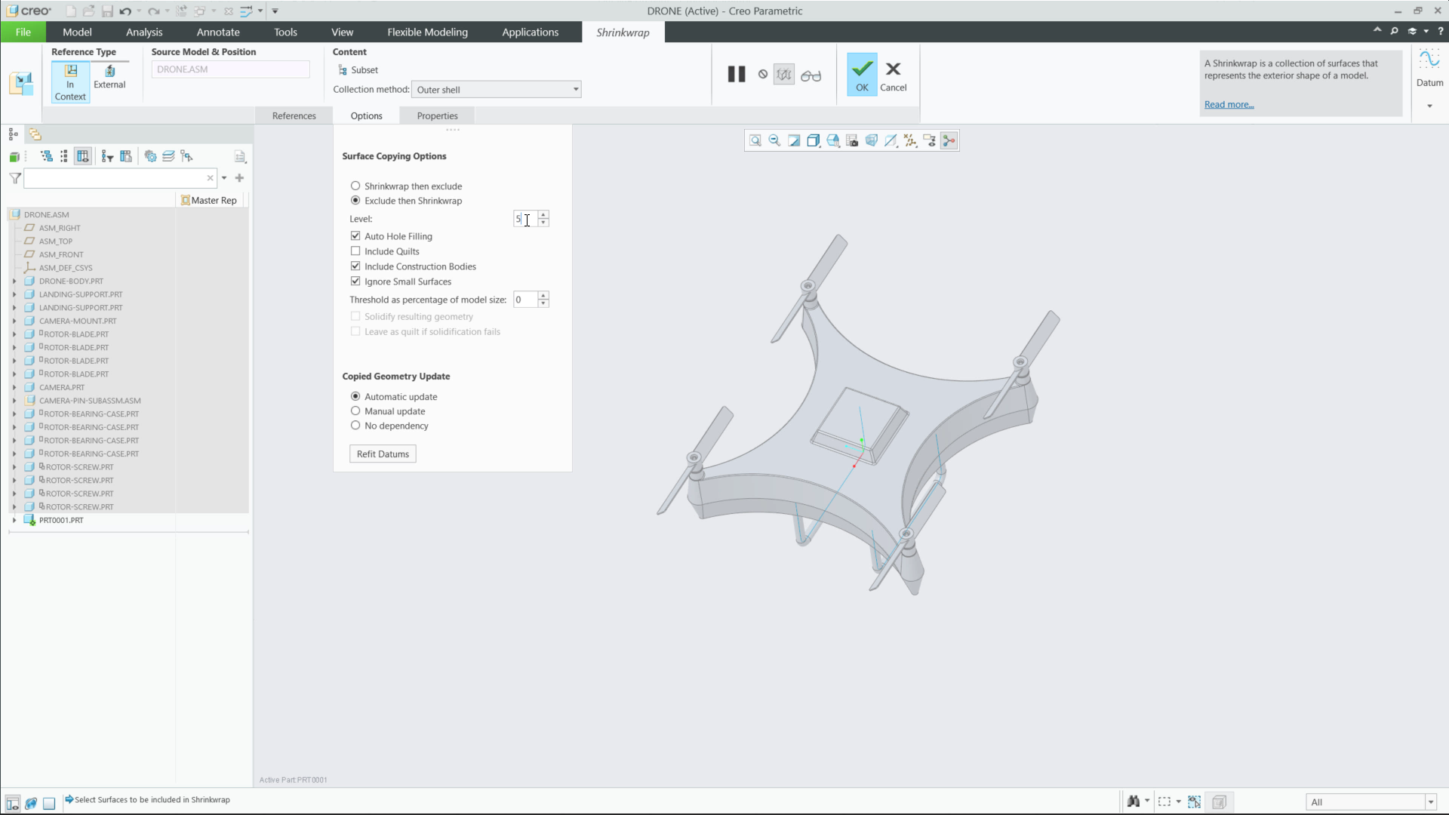Select the Shrinkwrap then exclude radio button
1449x815 pixels.
click(x=355, y=186)
